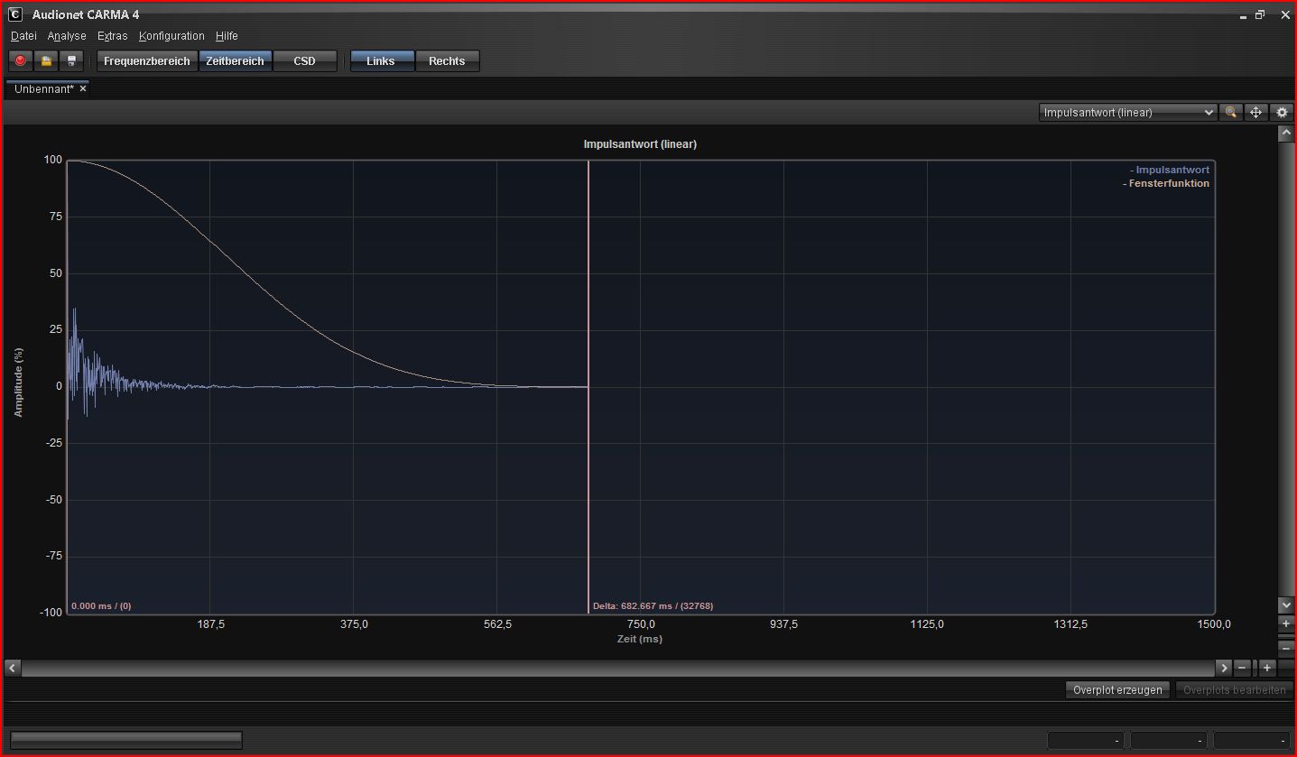The width and height of the screenshot is (1297, 757).
Task: Open the Analyse menu
Action: pos(67,36)
